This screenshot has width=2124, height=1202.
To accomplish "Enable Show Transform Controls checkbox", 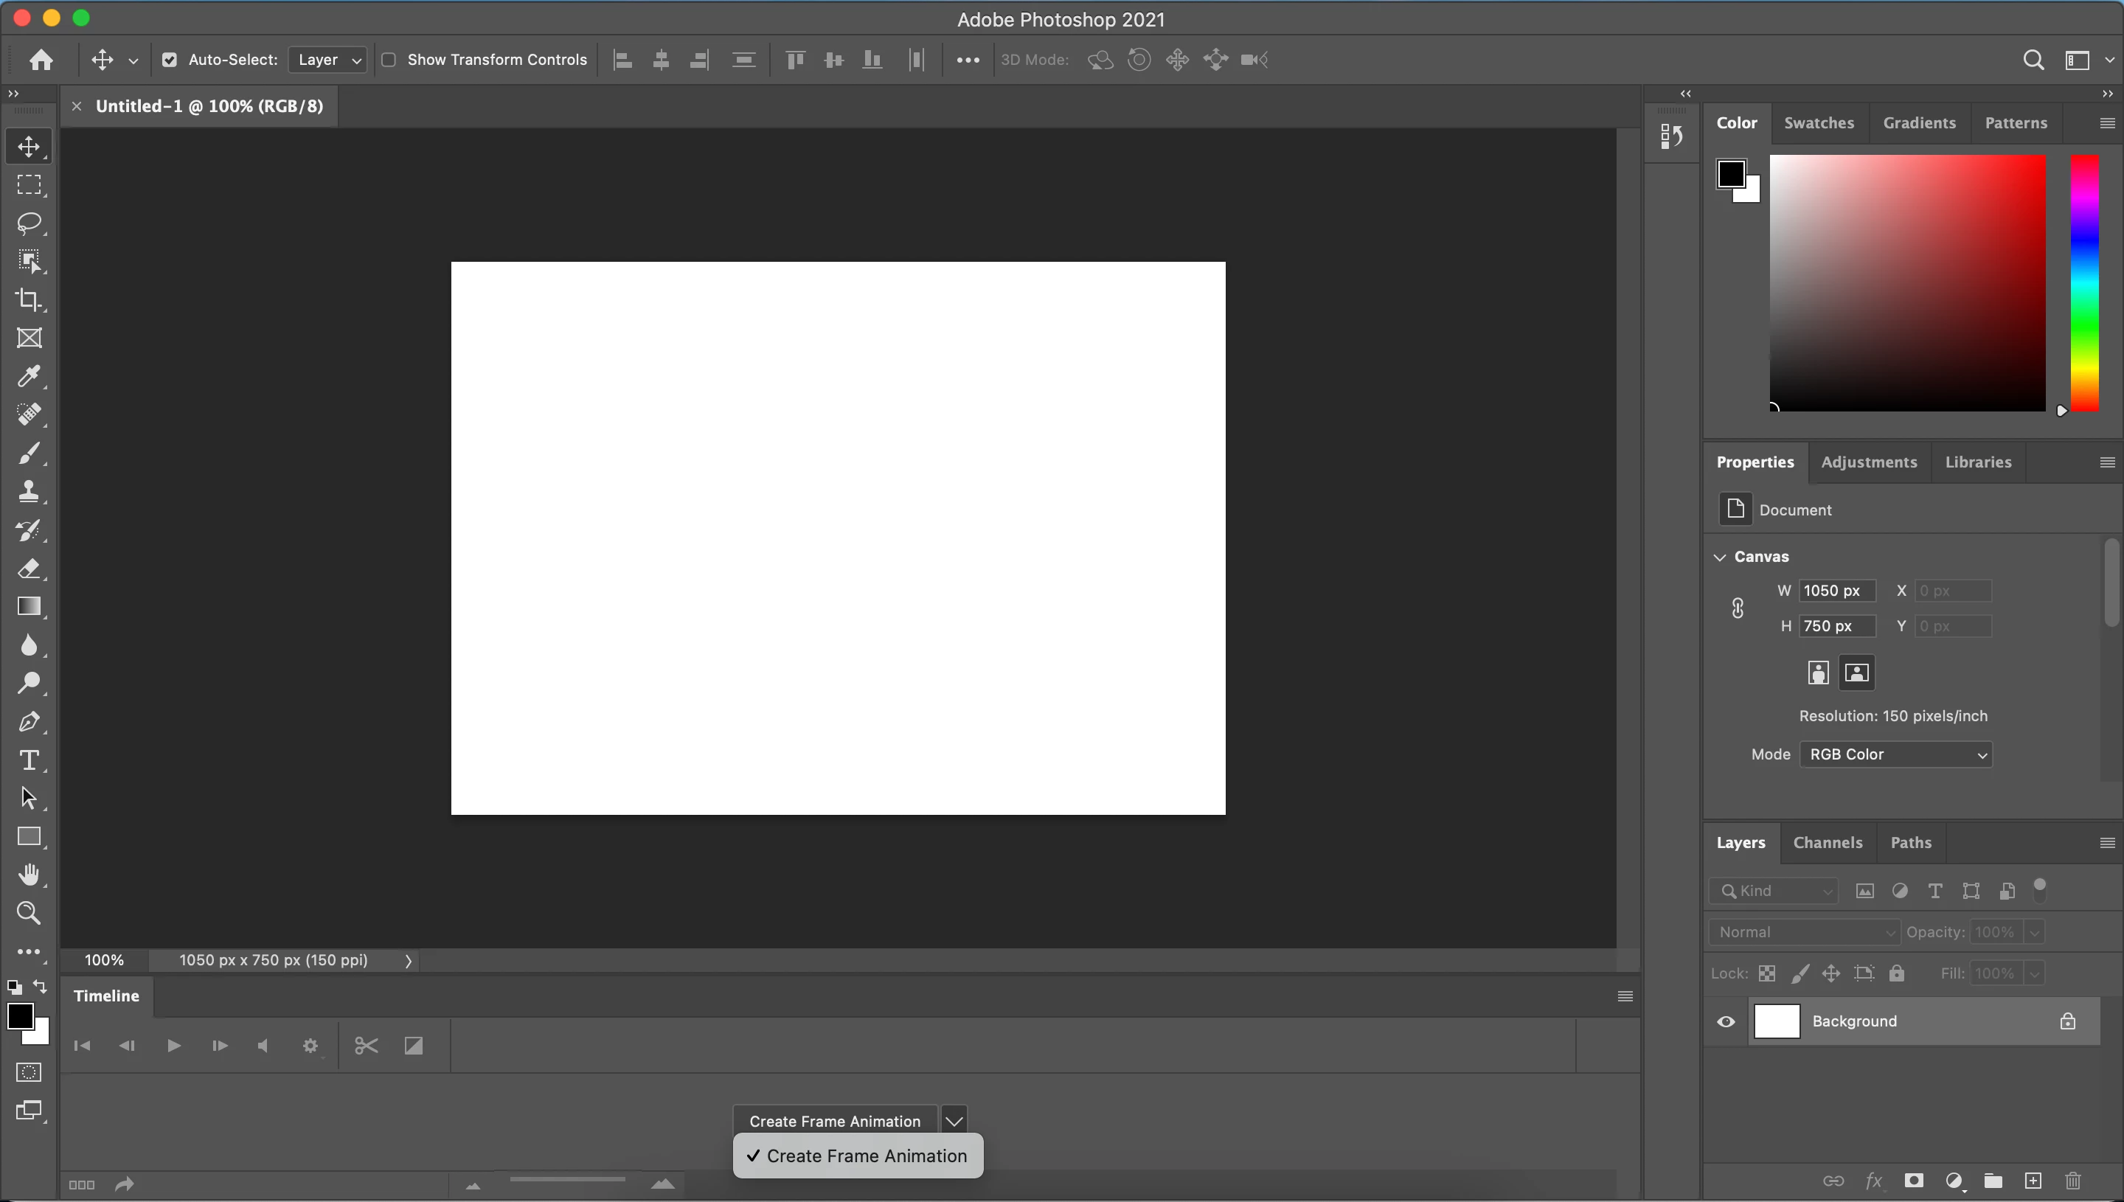I will coord(389,60).
